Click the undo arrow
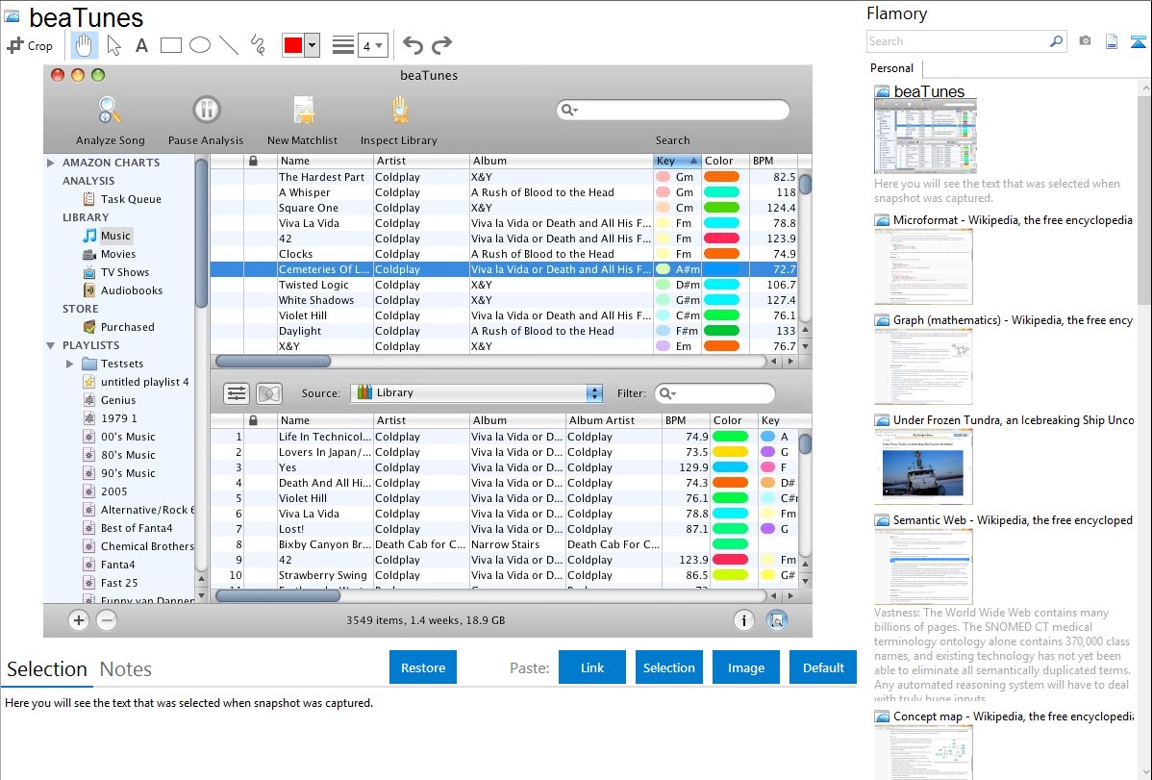Image resolution: width=1152 pixels, height=780 pixels. pos(413,45)
